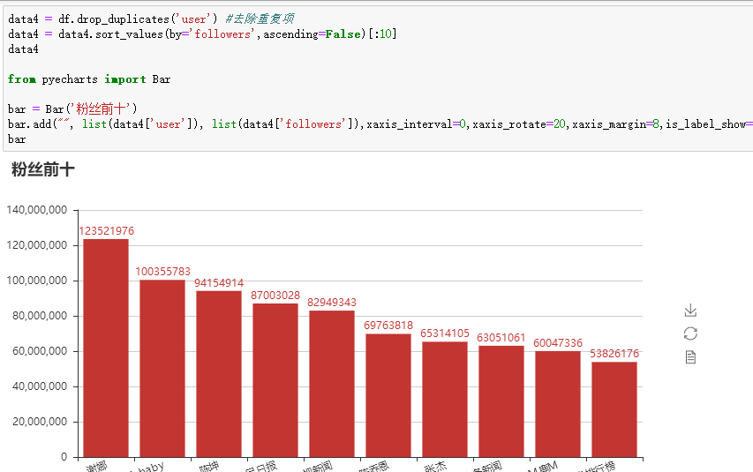
Task: Click the y-axis tick label 60,000,000
Action: [40, 351]
